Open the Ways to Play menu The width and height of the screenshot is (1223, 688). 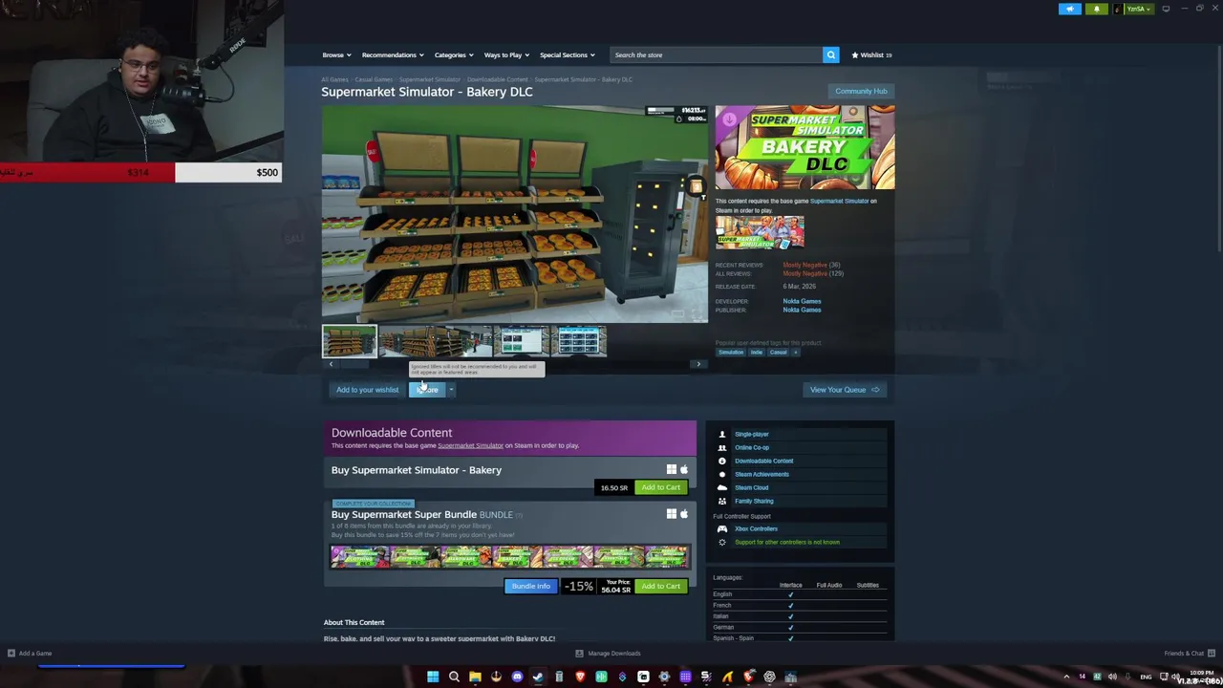click(x=505, y=54)
